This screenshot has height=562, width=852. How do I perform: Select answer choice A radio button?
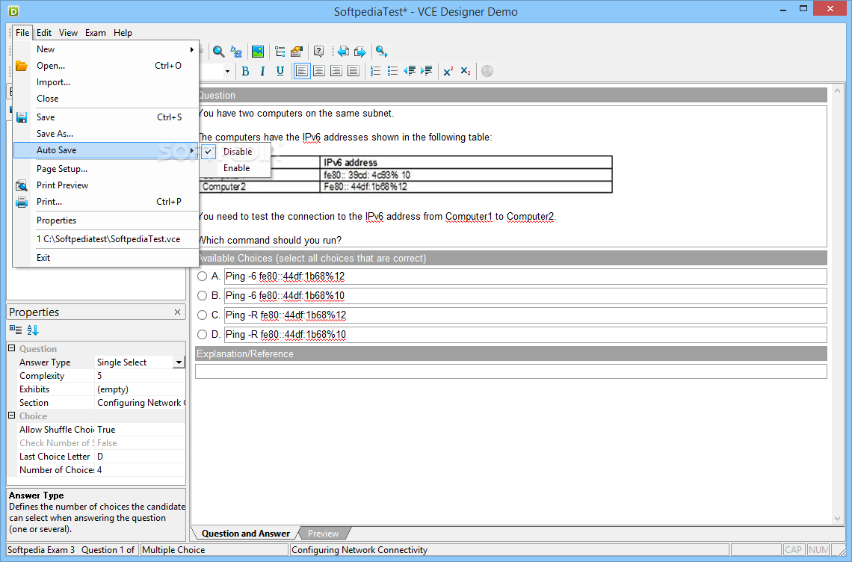coord(202,276)
